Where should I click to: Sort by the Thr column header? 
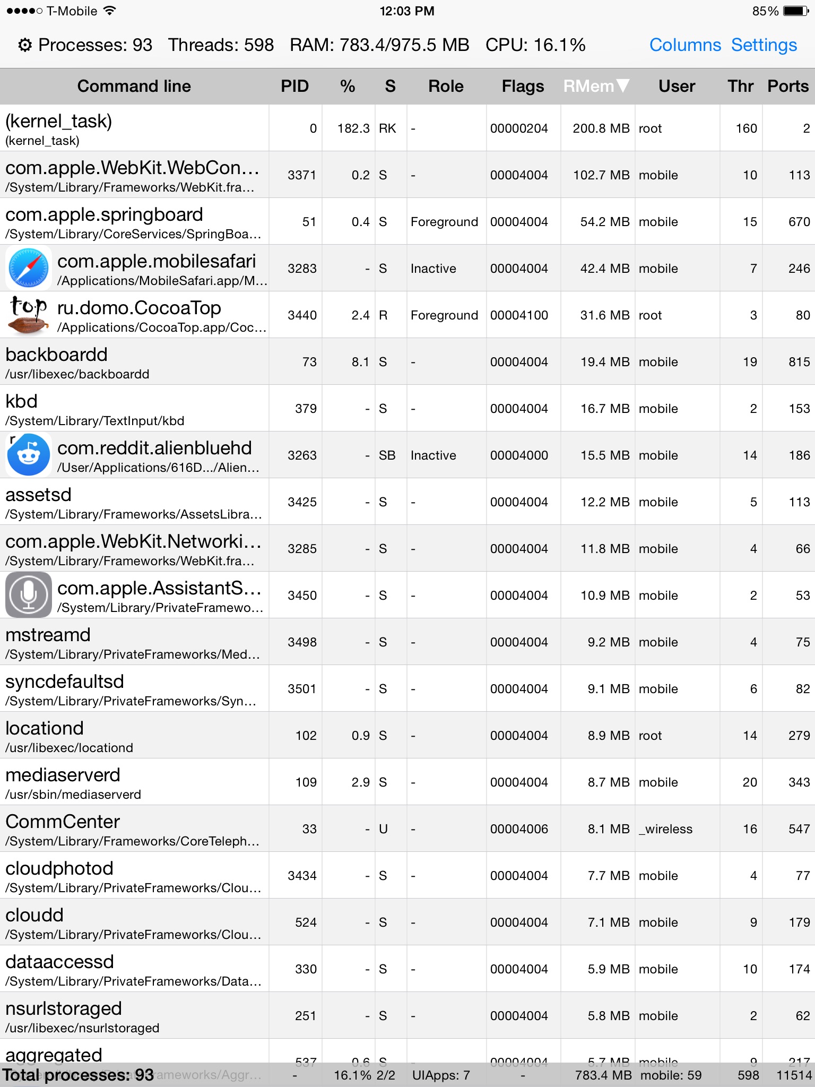(x=740, y=86)
